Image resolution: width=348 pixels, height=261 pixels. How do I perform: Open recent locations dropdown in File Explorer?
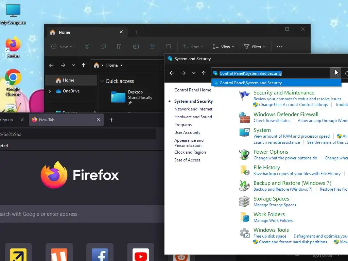click(73, 65)
